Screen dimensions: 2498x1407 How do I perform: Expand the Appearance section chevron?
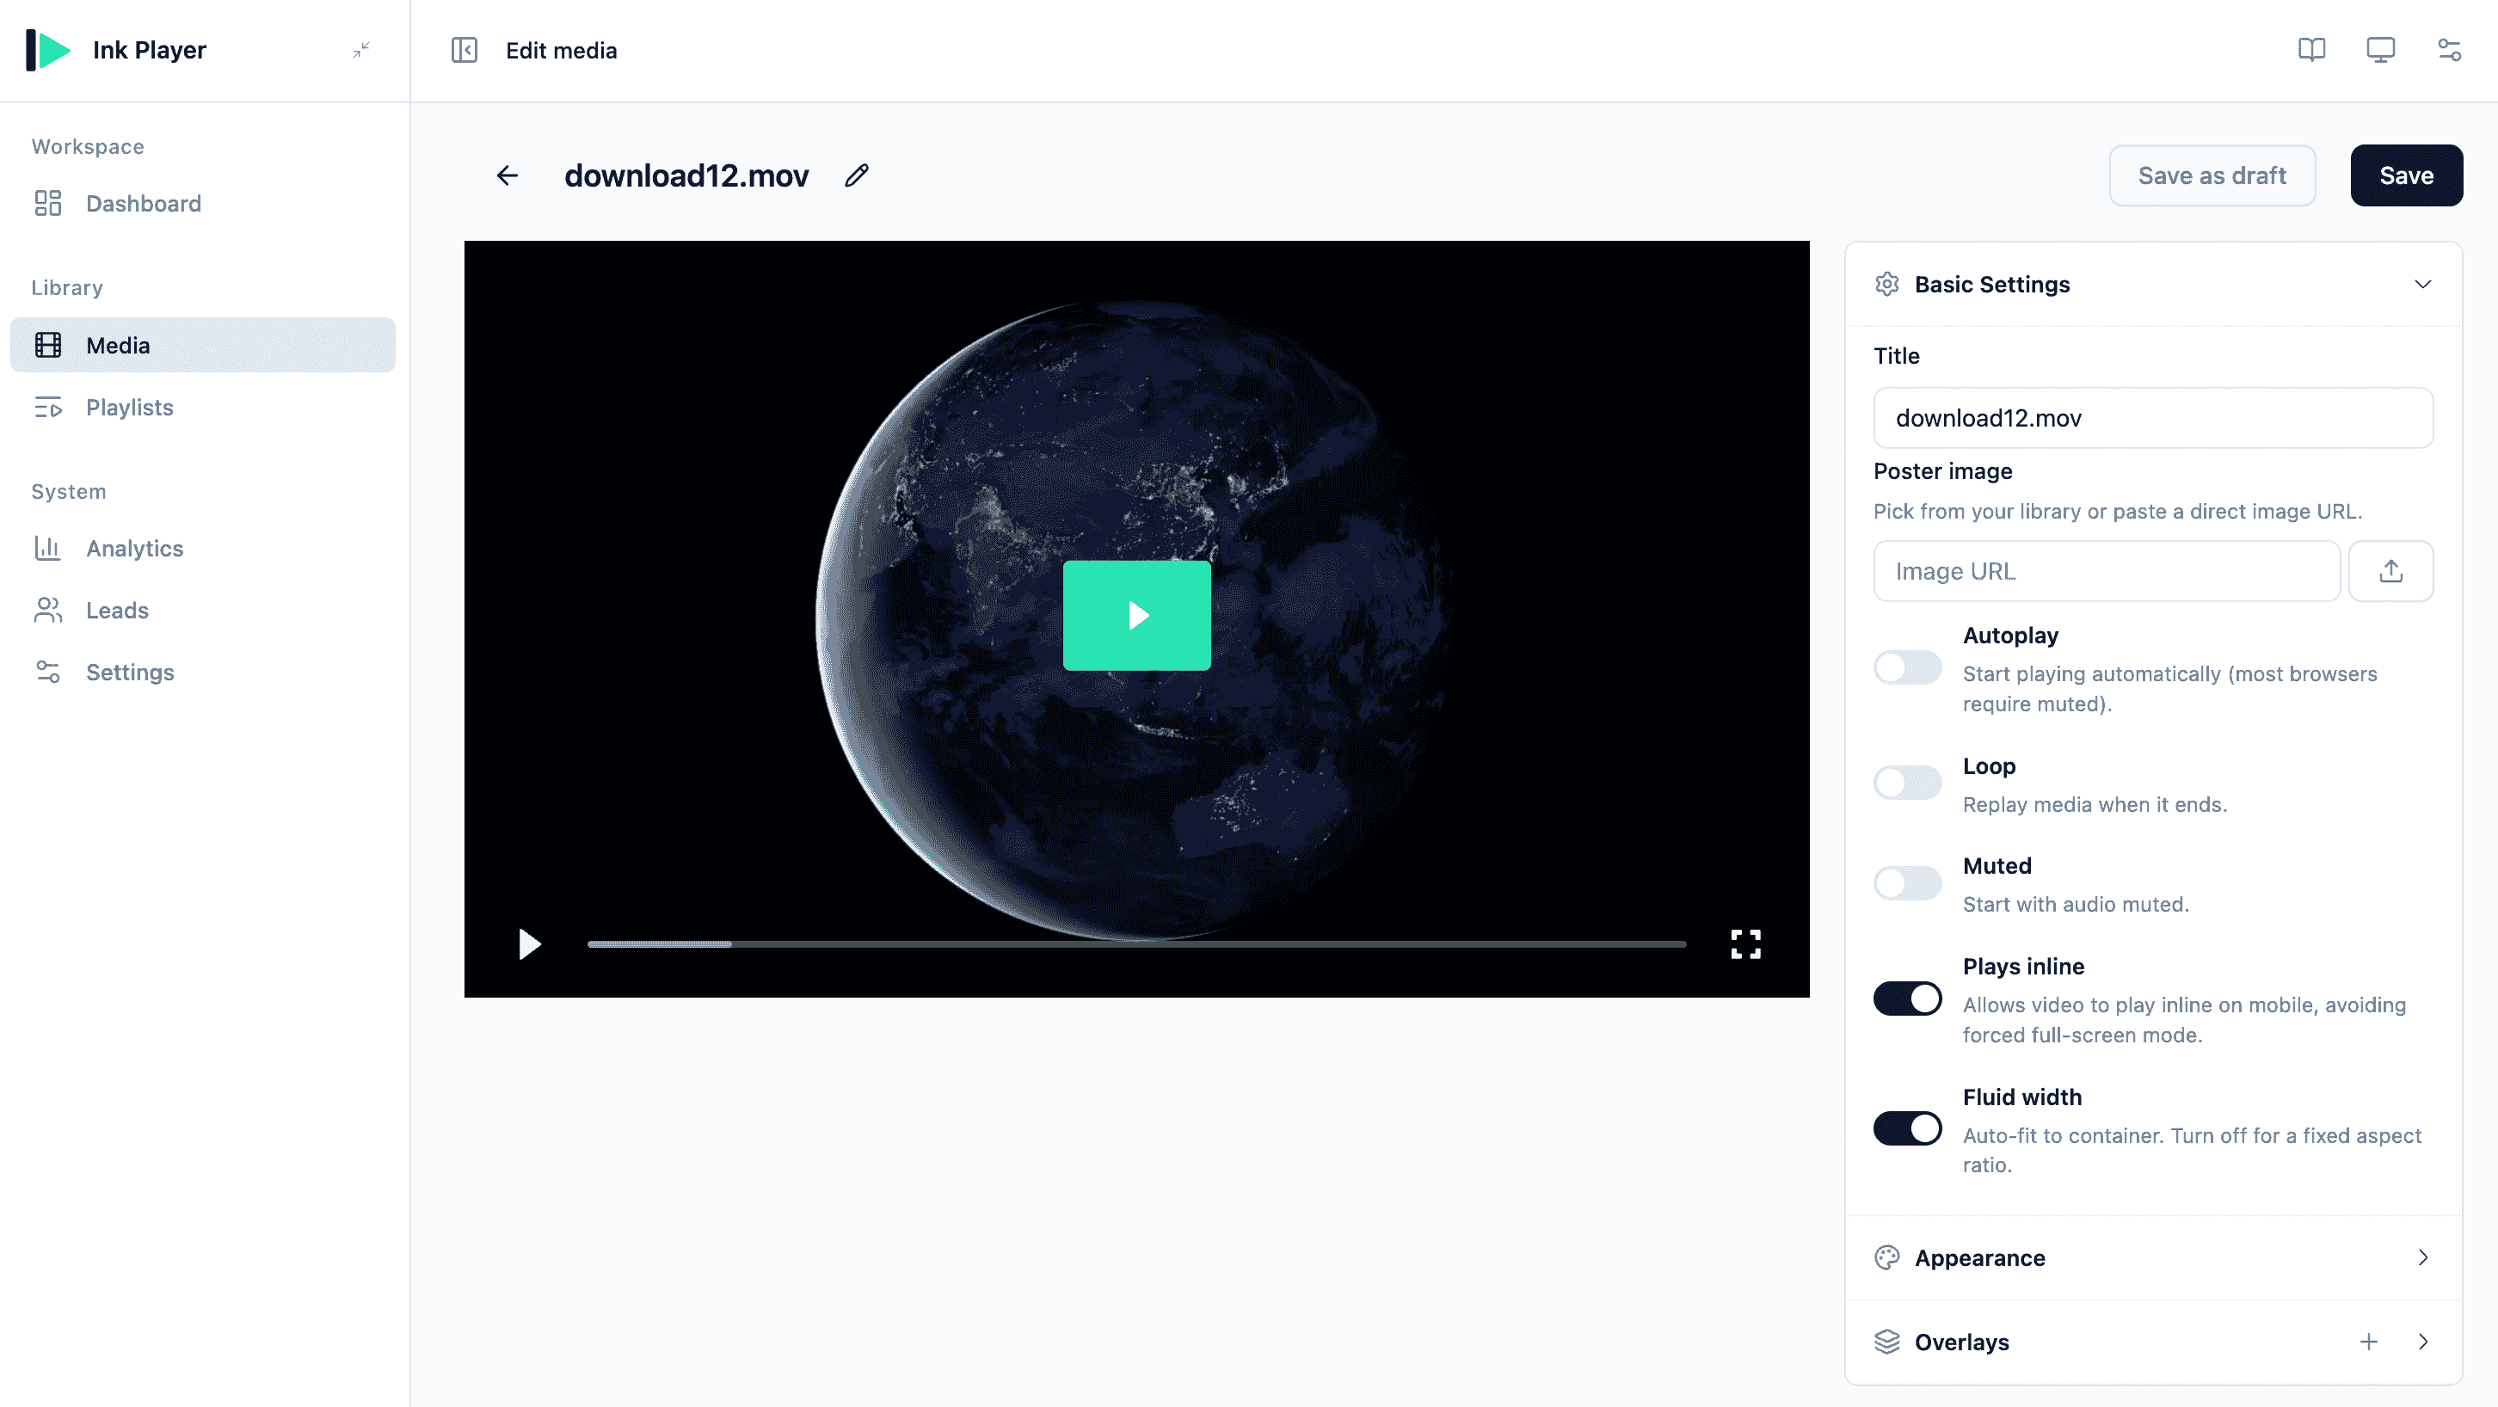(x=2422, y=1257)
